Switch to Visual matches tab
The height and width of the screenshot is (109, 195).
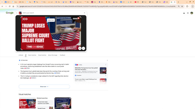42,55
